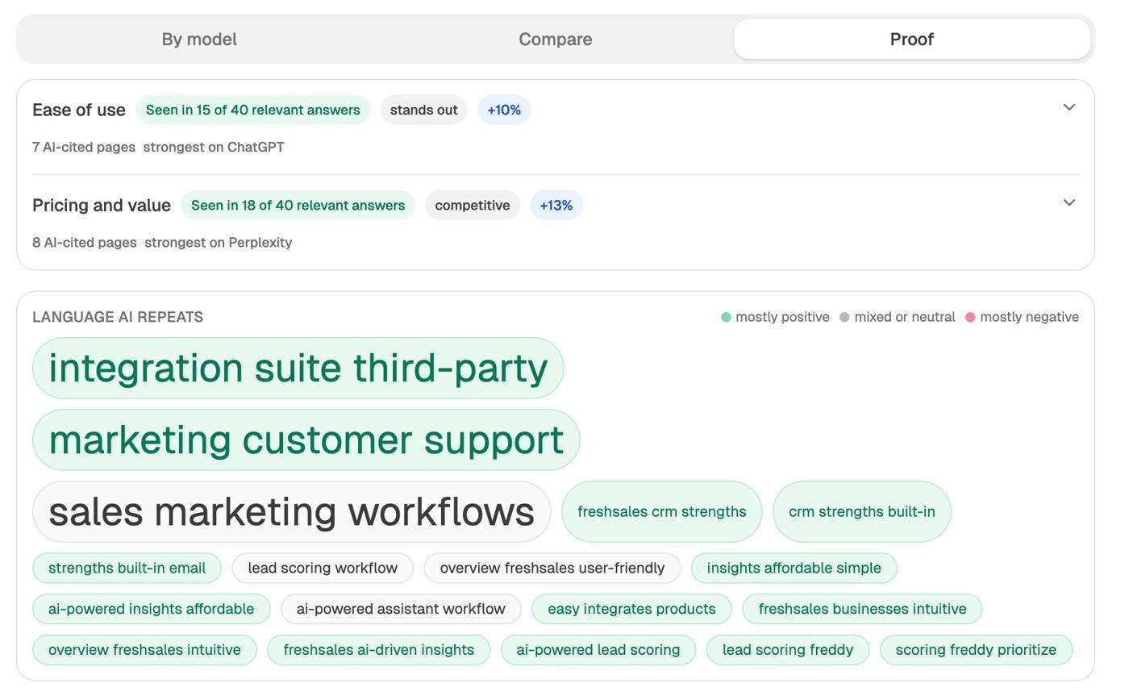This screenshot has width=1129, height=700.
Task: Click the competitive label badge
Action: [x=472, y=205]
